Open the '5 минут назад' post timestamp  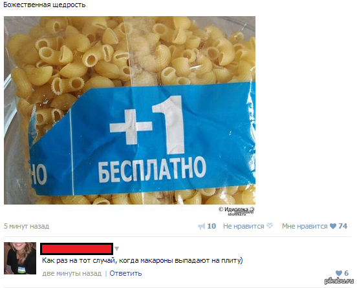(x=27, y=226)
